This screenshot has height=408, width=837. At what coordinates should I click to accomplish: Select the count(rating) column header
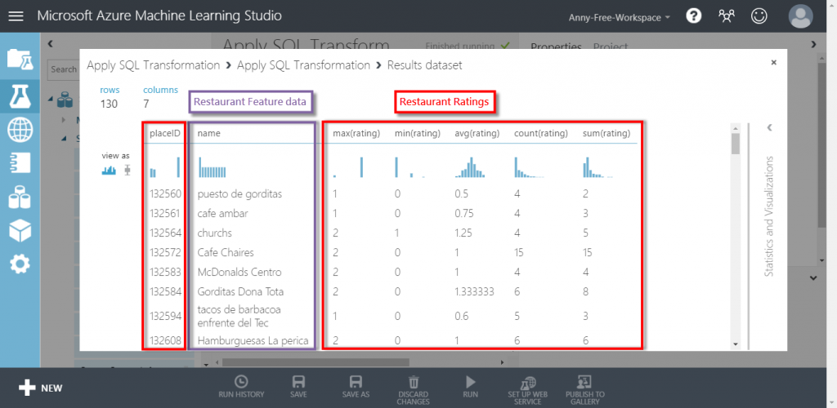(541, 133)
